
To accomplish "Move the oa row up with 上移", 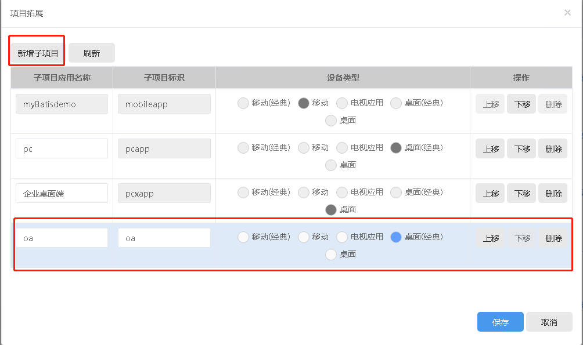I will [x=491, y=238].
